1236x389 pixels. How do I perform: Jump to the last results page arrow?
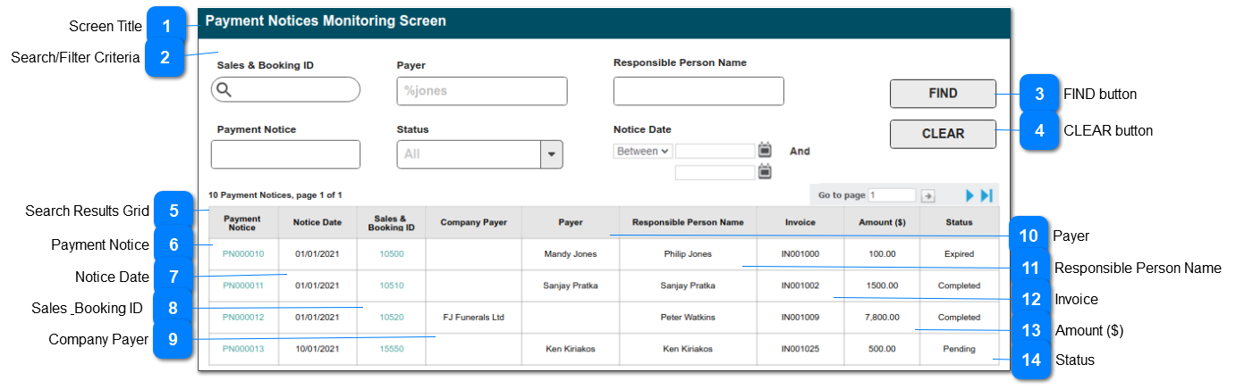click(986, 195)
